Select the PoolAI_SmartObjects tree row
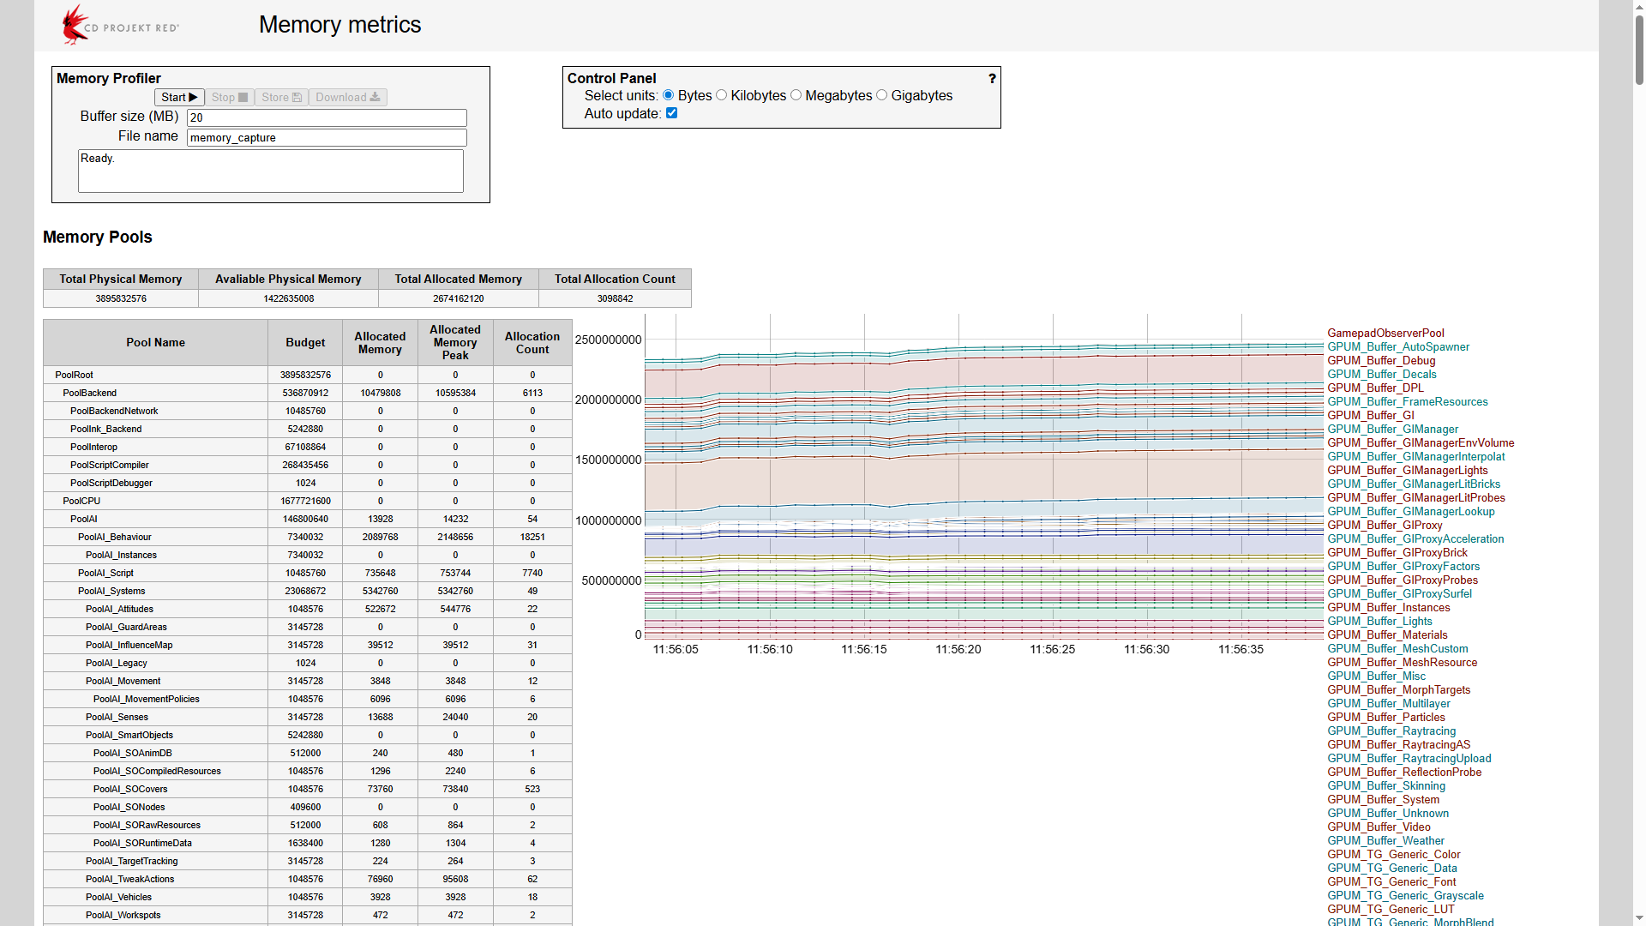This screenshot has height=926, width=1646. coord(308,736)
